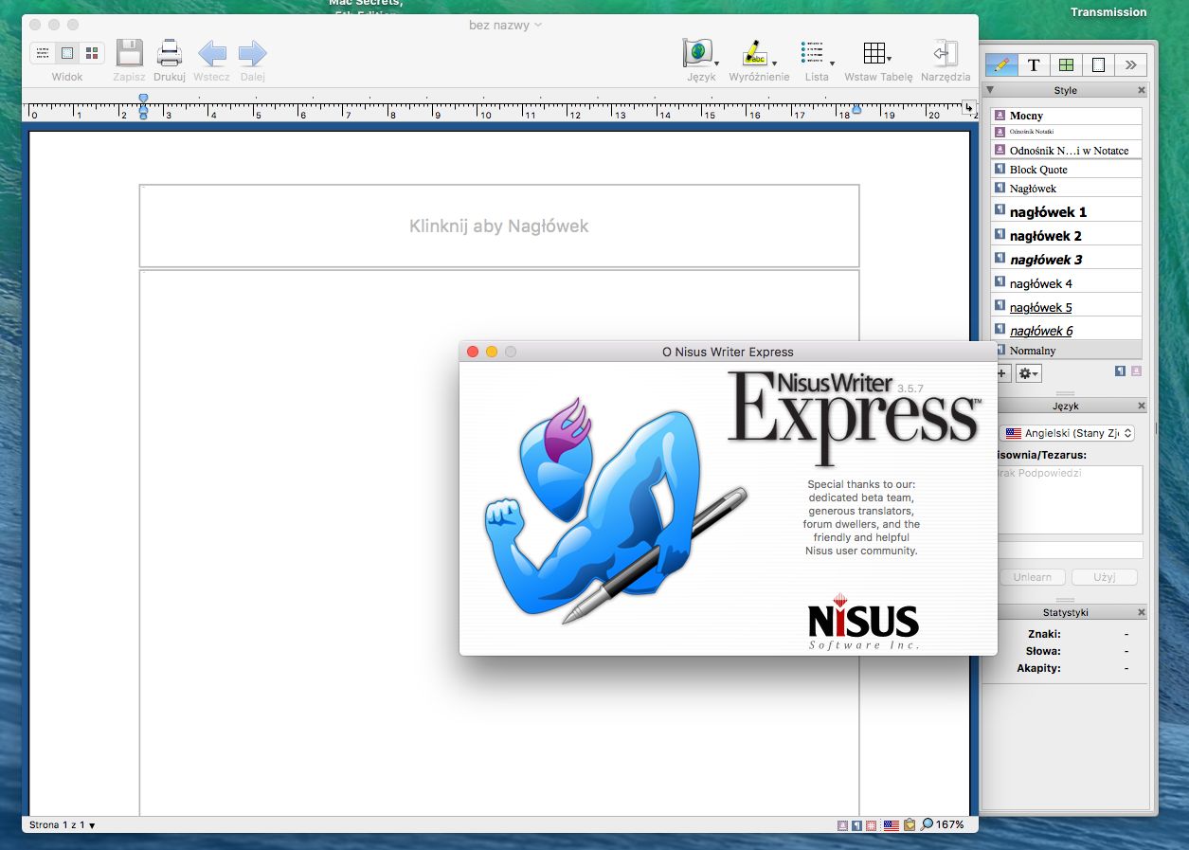Click the Drukuj printer icon

point(170,53)
